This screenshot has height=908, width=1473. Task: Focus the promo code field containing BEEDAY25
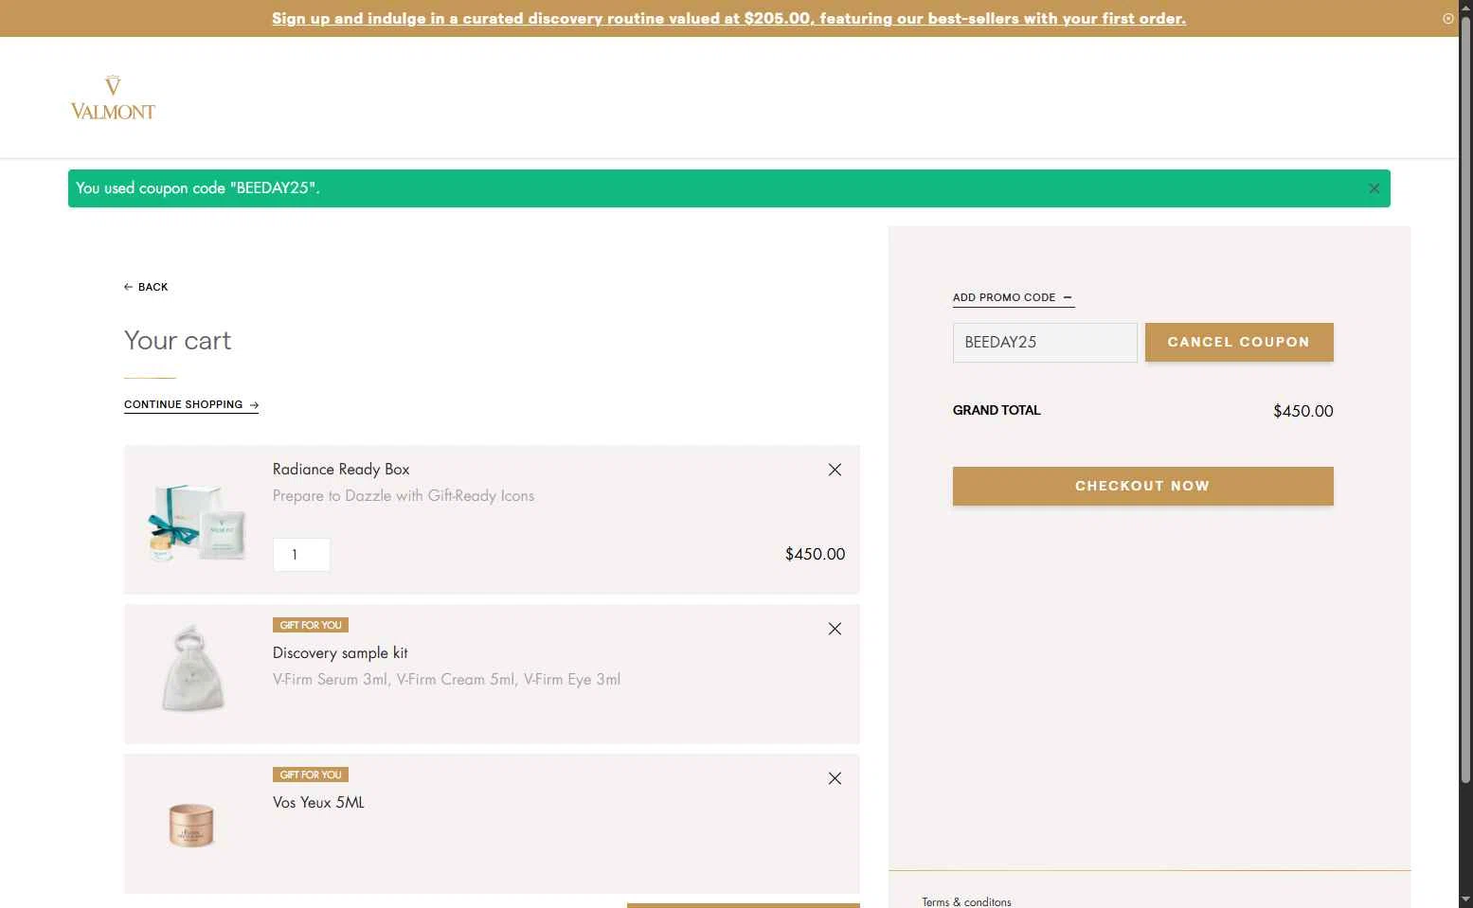[1045, 343]
